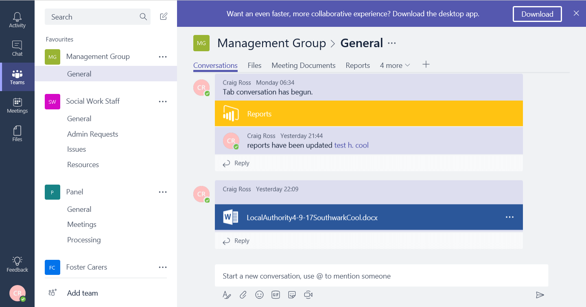This screenshot has height=307, width=586.
Task: Open the sticker picker
Action: 292,295
